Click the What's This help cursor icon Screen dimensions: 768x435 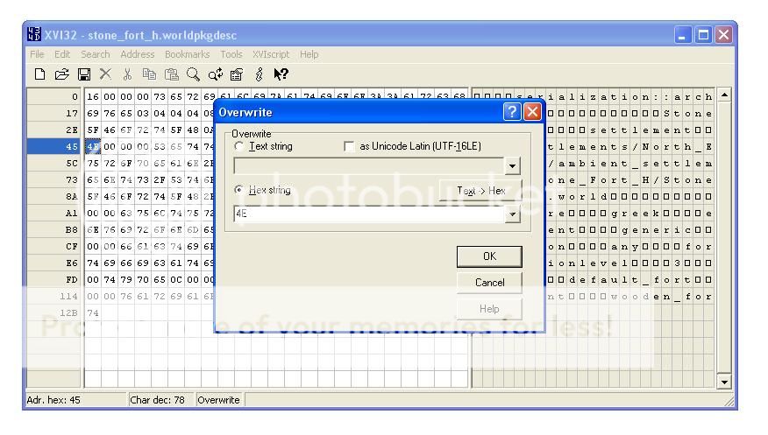click(x=283, y=74)
